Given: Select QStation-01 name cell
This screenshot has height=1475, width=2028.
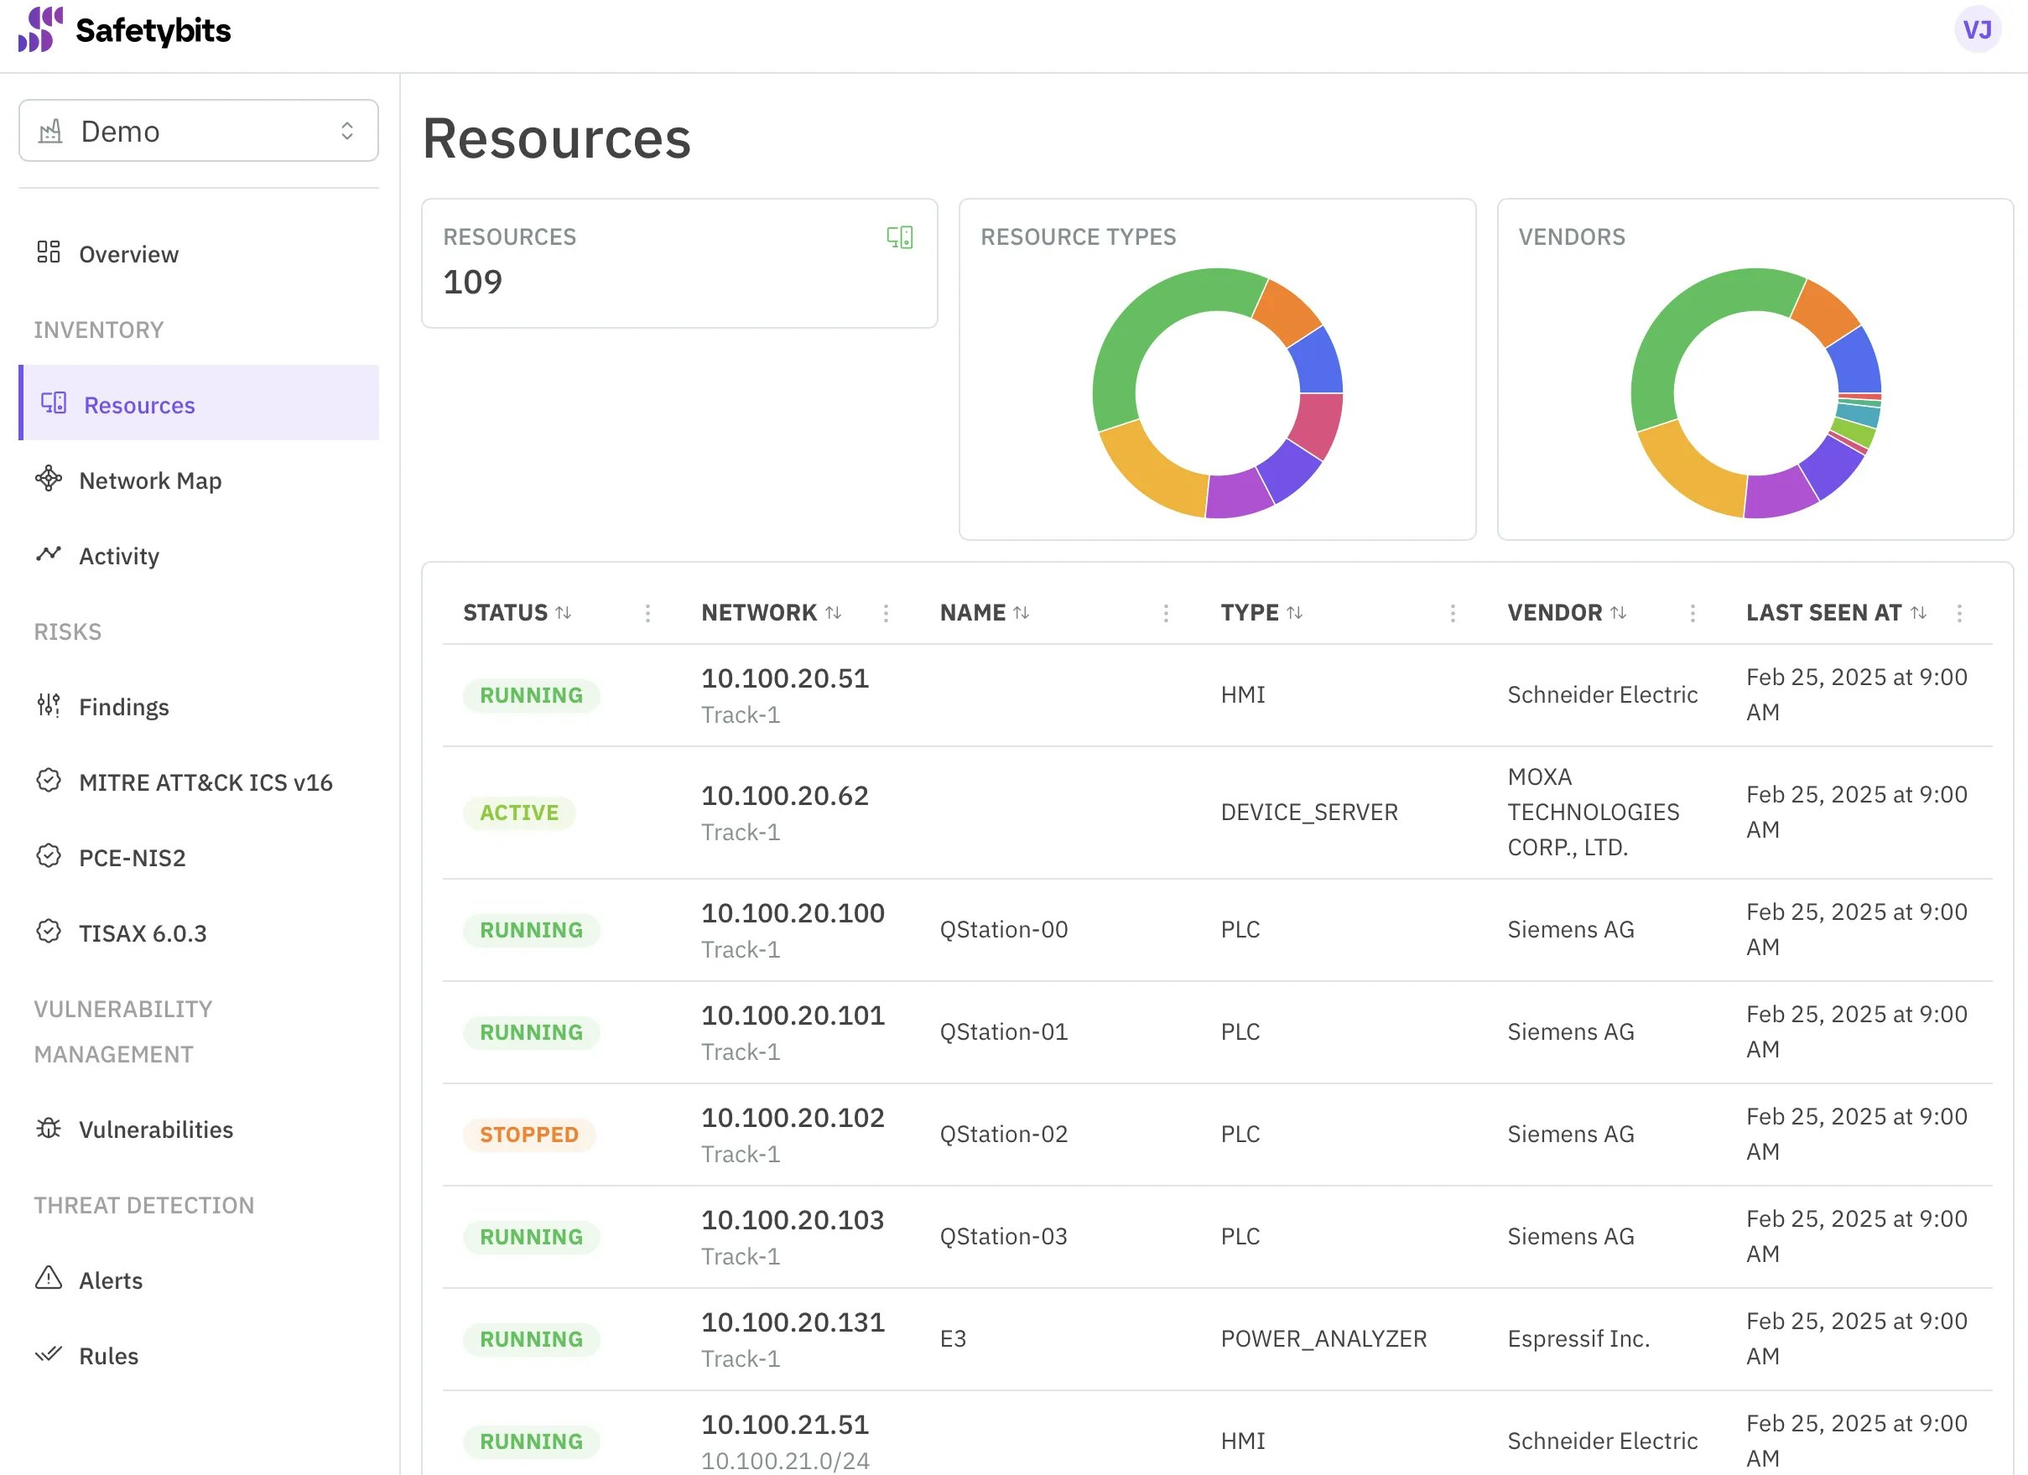Looking at the screenshot, I should (x=1003, y=1031).
